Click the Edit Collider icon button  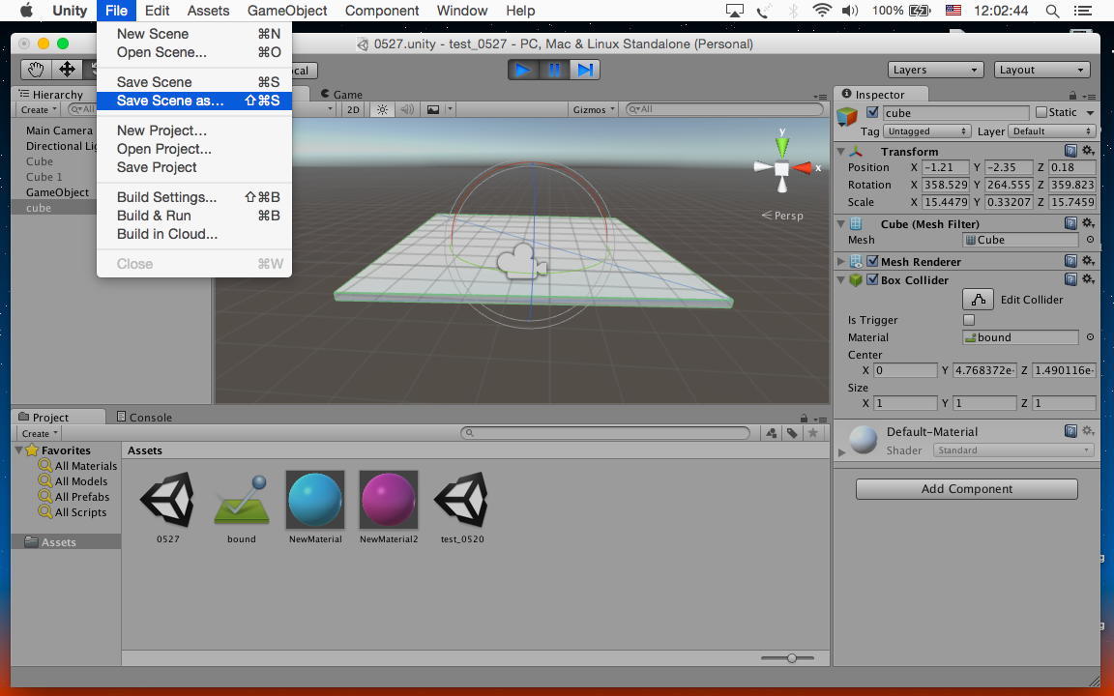coord(978,300)
